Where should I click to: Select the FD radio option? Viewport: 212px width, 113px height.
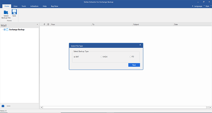coord(130,57)
